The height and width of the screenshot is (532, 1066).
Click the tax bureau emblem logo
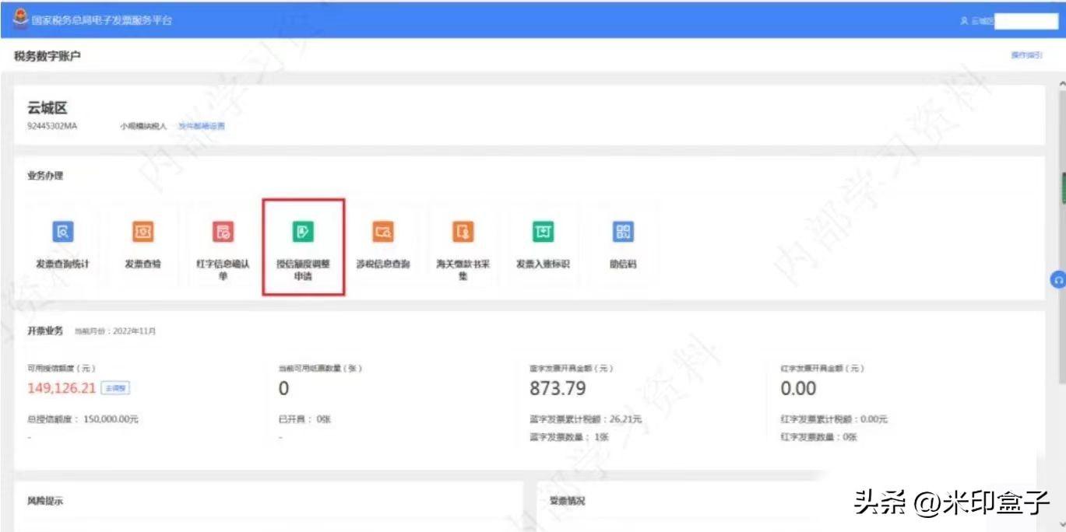[x=20, y=19]
